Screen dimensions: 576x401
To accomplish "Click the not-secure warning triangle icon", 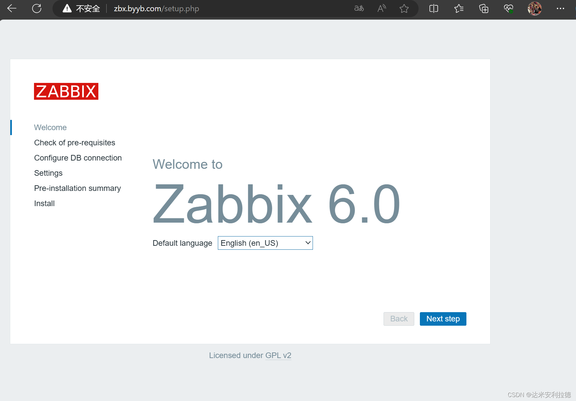I will tap(67, 9).
